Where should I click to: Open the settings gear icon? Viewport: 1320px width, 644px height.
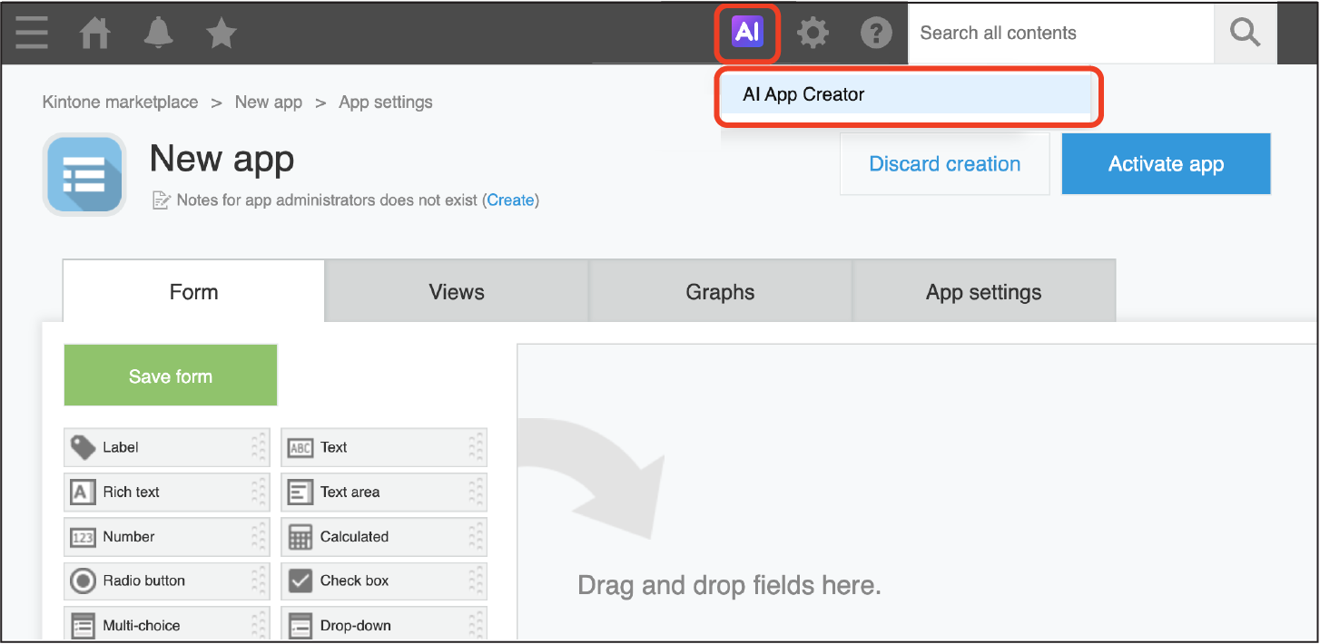pyautogui.click(x=813, y=34)
